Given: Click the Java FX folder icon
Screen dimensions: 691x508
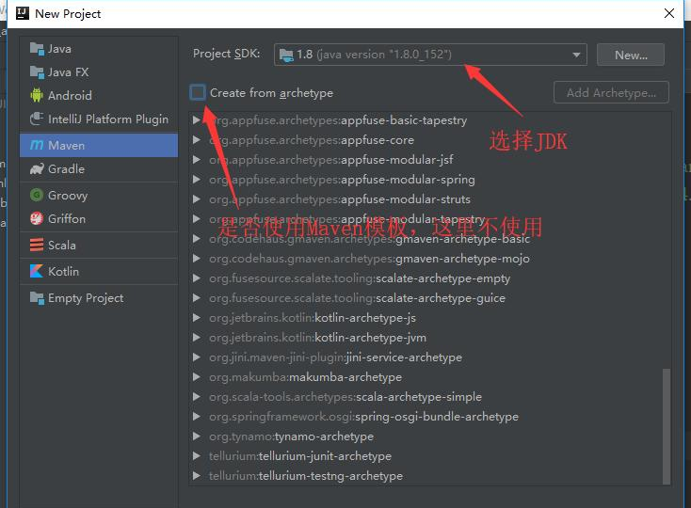Looking at the screenshot, I should [x=37, y=72].
